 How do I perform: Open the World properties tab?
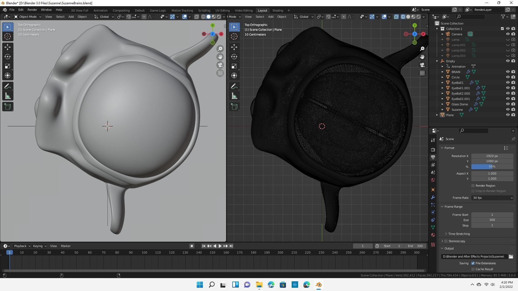tap(433, 180)
